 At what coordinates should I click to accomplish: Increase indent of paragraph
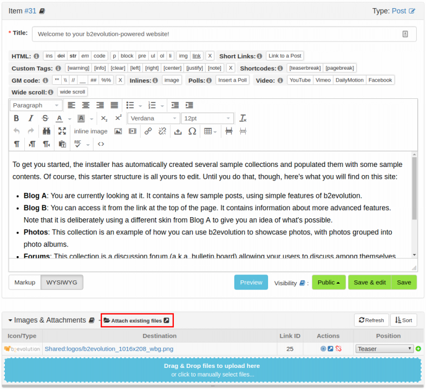(189, 105)
